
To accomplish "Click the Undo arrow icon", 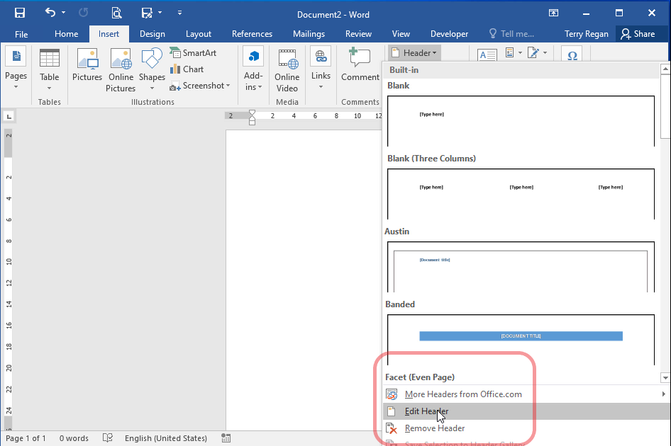I will tap(50, 13).
